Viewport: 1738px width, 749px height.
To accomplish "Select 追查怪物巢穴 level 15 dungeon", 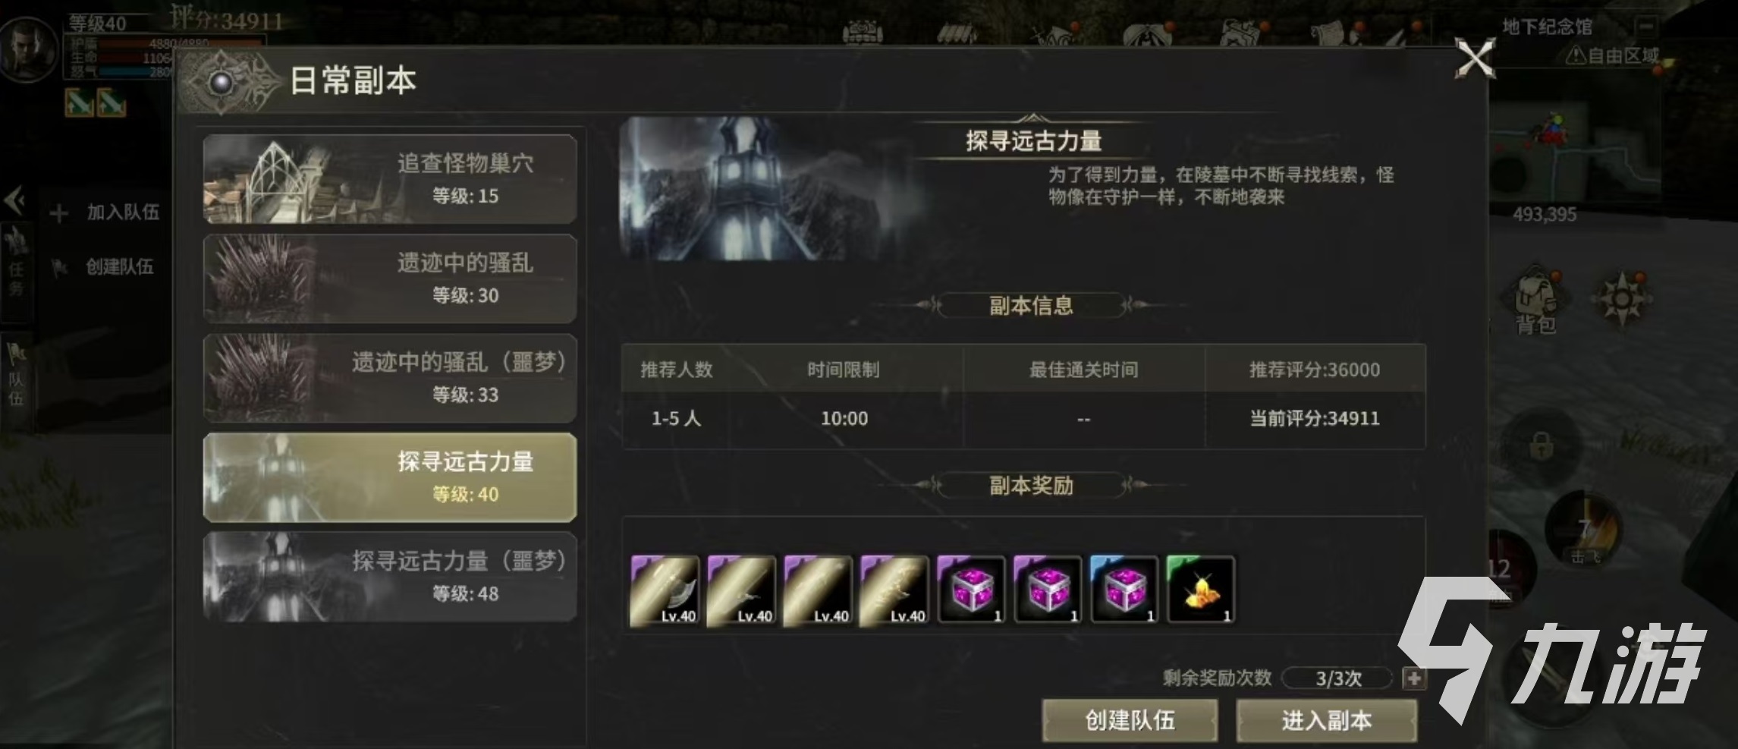I will pyautogui.click(x=390, y=179).
